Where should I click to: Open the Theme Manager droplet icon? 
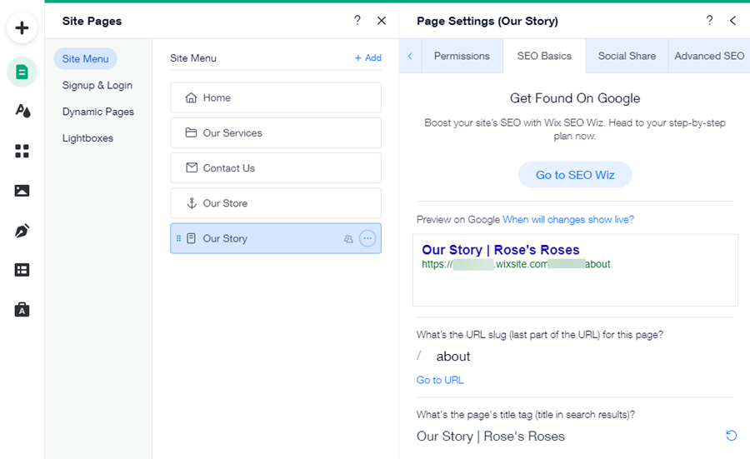[22, 111]
